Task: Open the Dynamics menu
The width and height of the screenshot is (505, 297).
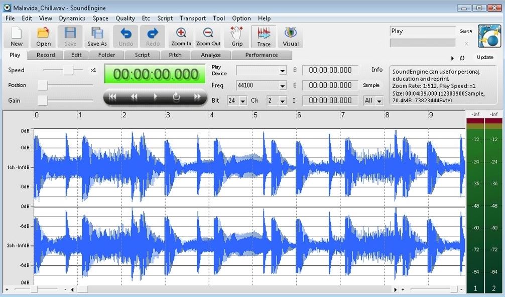Action: point(72,19)
